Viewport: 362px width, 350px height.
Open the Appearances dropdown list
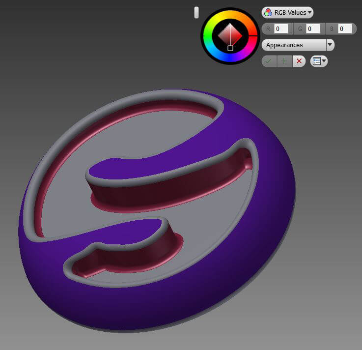coord(298,45)
